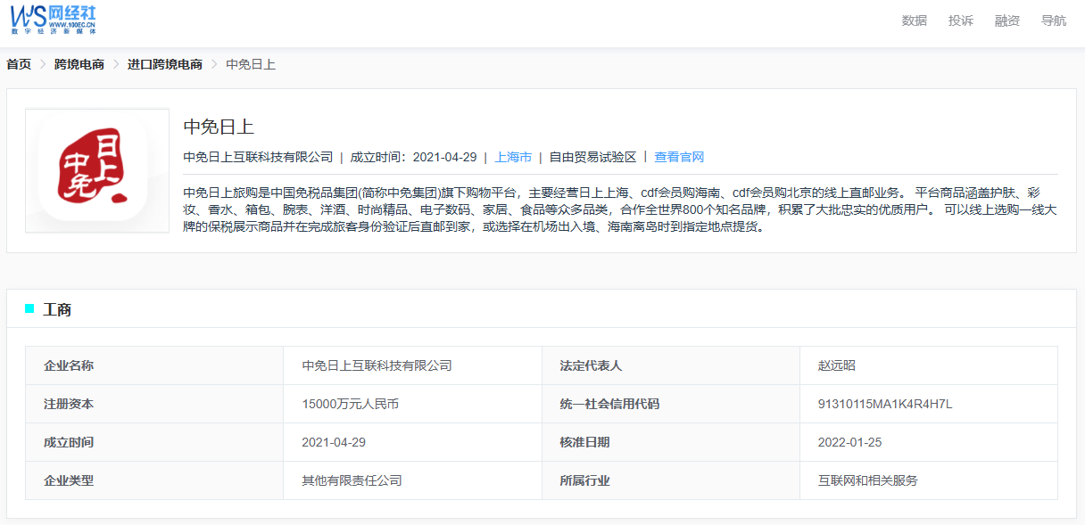
Task: Open the 上海市 location link
Action: tap(513, 157)
